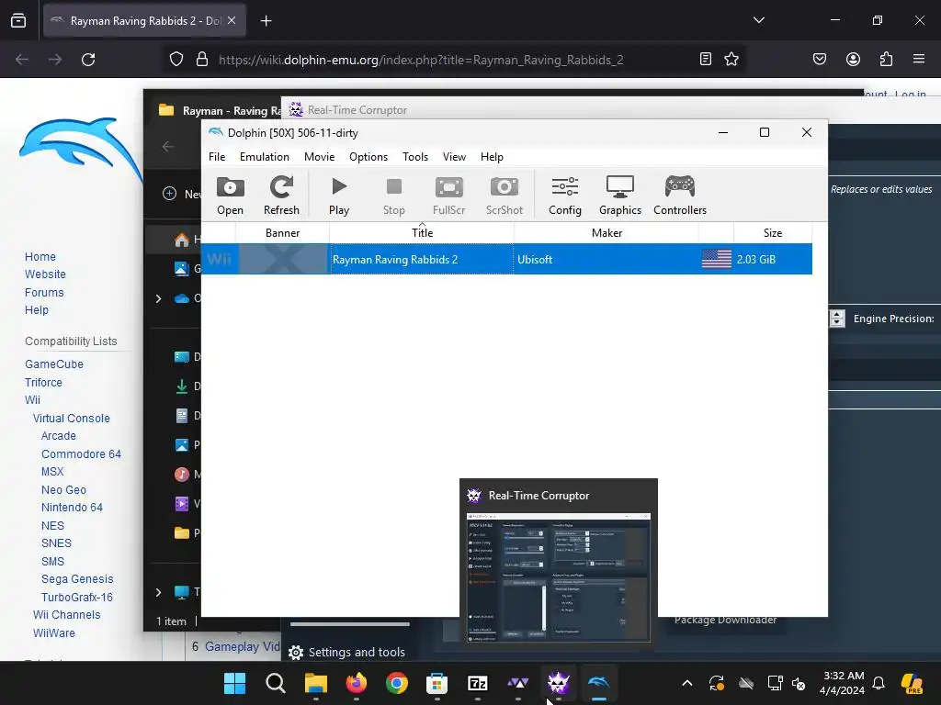Click the address bar URL field
This screenshot has height=705, width=941.
421,60
